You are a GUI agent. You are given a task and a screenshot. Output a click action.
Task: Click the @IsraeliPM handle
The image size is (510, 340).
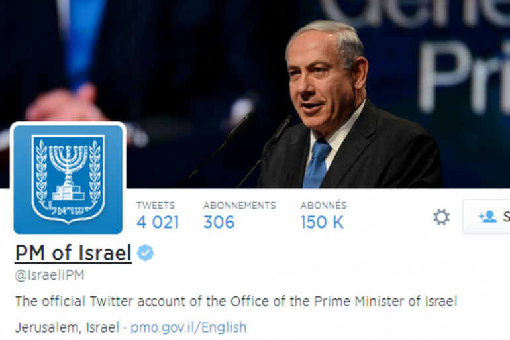[x=50, y=275]
